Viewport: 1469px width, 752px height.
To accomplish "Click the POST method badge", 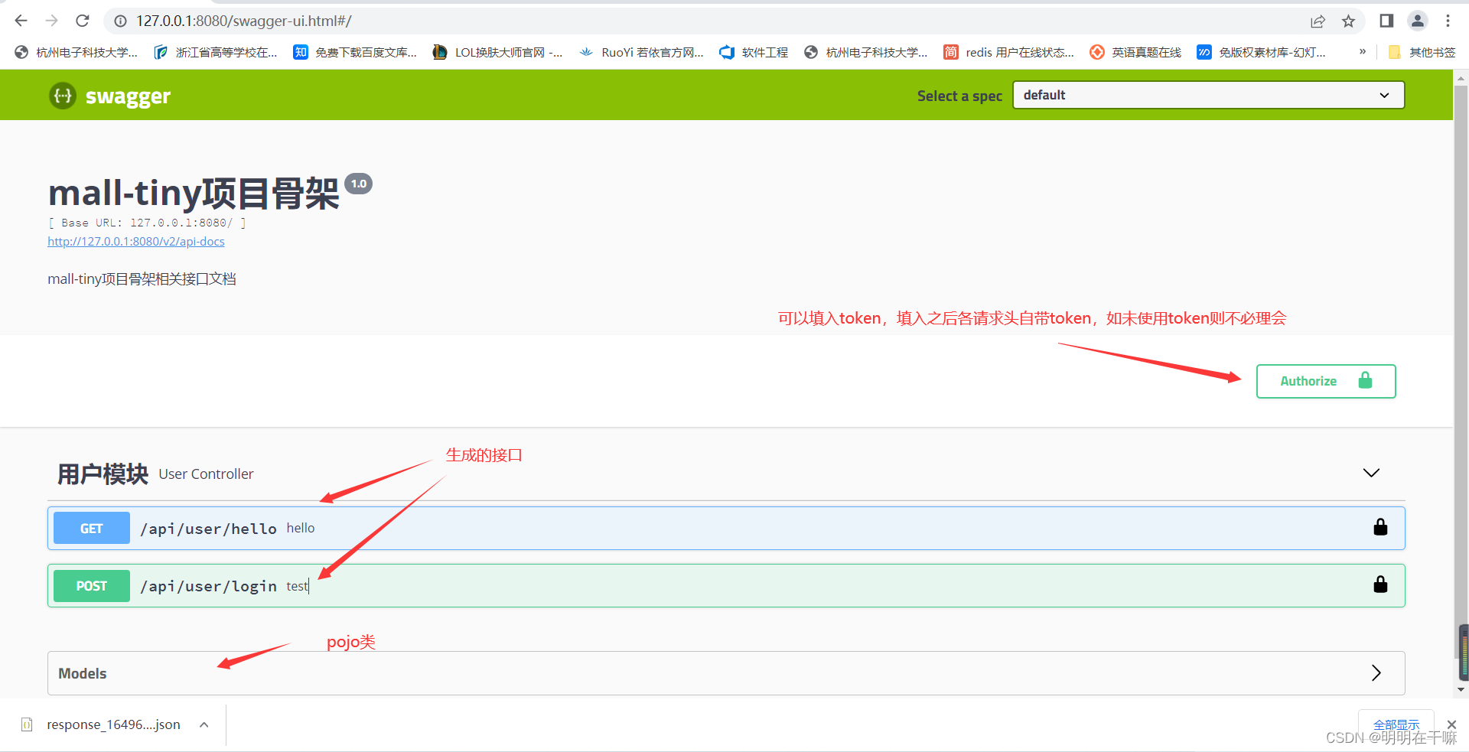I will pyautogui.click(x=92, y=586).
